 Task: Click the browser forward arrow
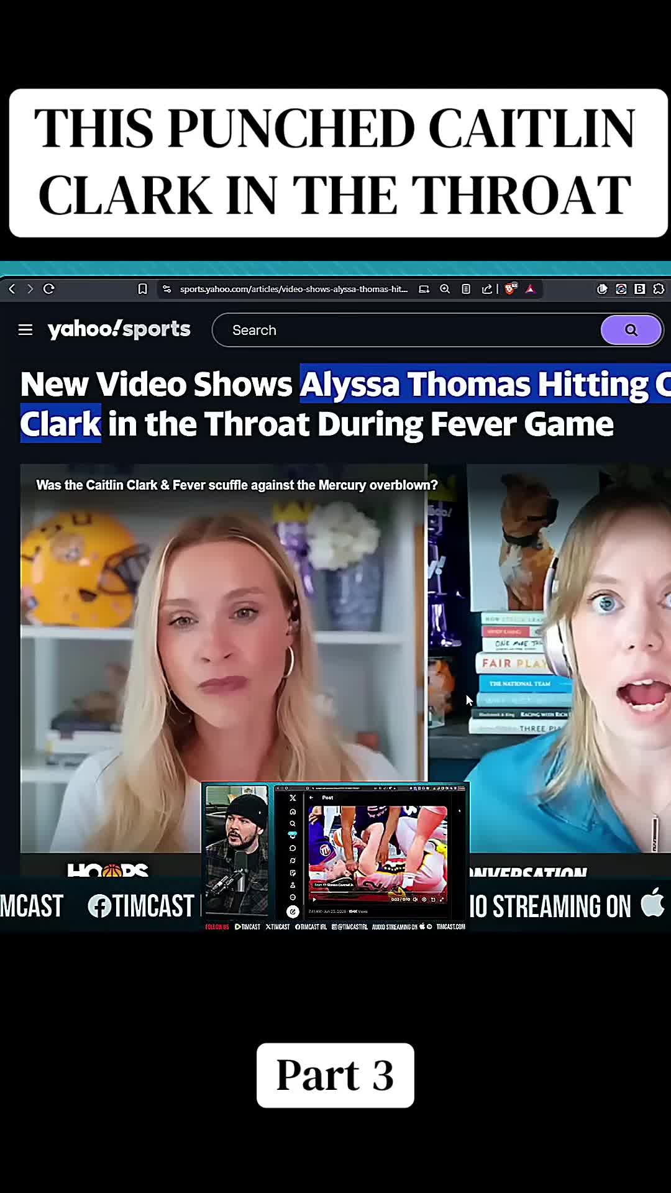[30, 289]
